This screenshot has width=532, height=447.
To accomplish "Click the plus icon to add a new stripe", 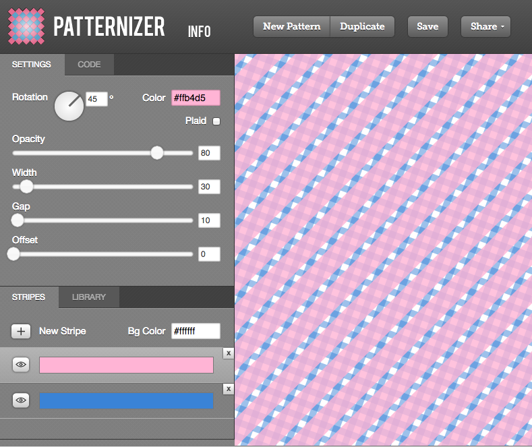I will (x=21, y=331).
